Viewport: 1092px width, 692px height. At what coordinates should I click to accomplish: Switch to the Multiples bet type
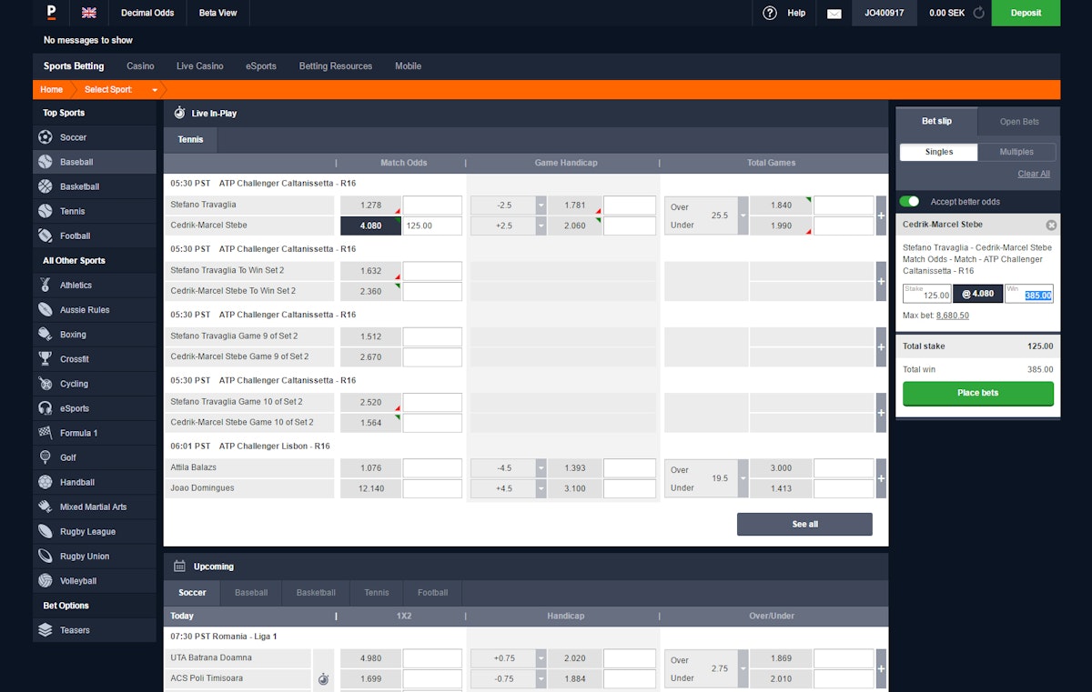click(1017, 152)
